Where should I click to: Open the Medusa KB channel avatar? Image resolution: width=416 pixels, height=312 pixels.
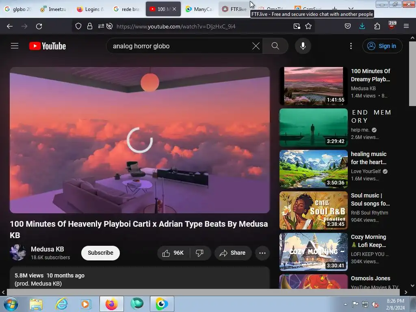point(18,252)
